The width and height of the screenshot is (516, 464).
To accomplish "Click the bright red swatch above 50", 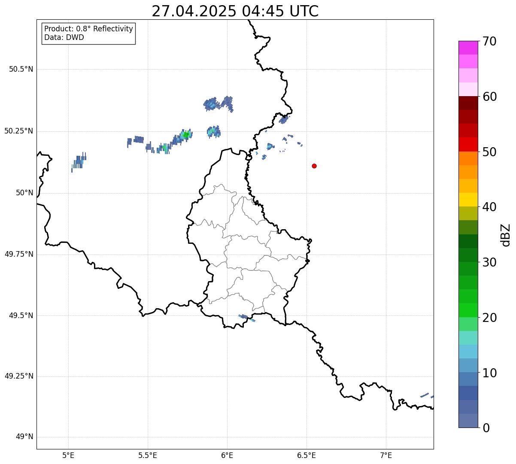I will click(468, 145).
